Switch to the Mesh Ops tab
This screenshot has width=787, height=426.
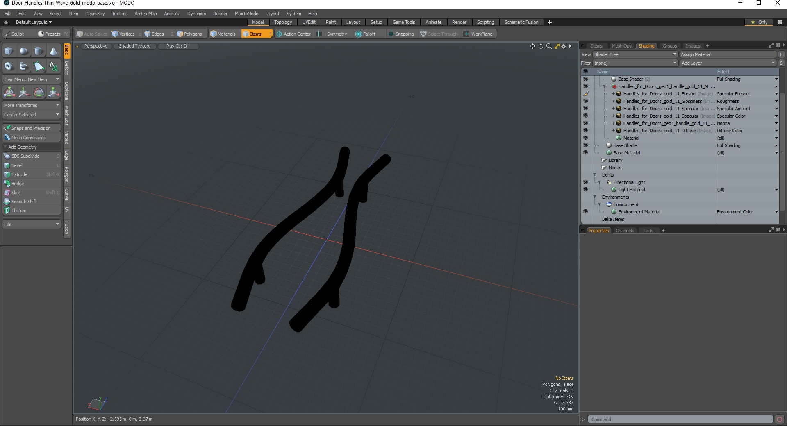click(x=621, y=46)
